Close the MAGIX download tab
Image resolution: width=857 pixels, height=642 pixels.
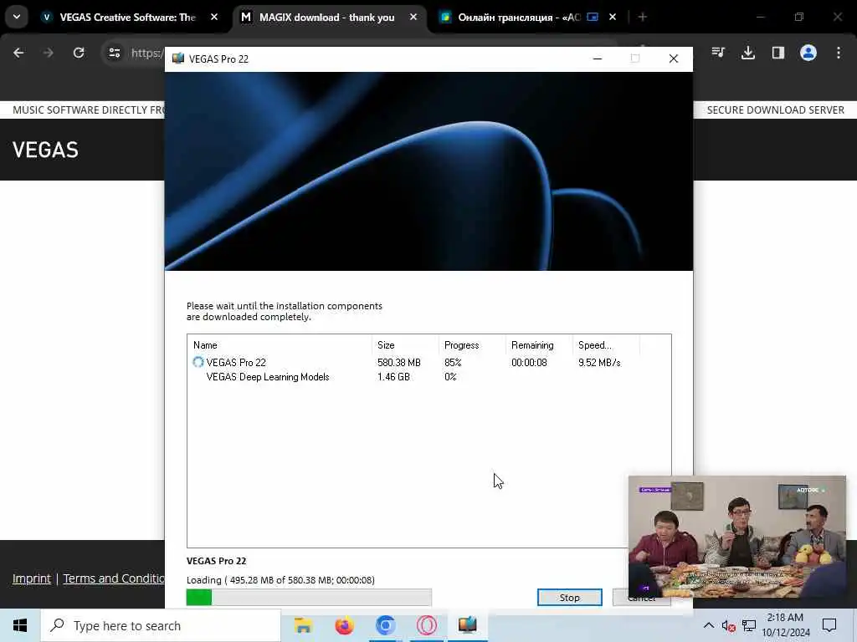(x=413, y=18)
